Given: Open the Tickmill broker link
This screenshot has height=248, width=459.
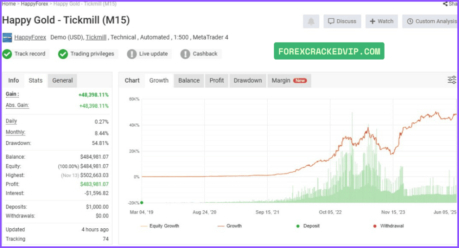Looking at the screenshot, I should point(96,38).
